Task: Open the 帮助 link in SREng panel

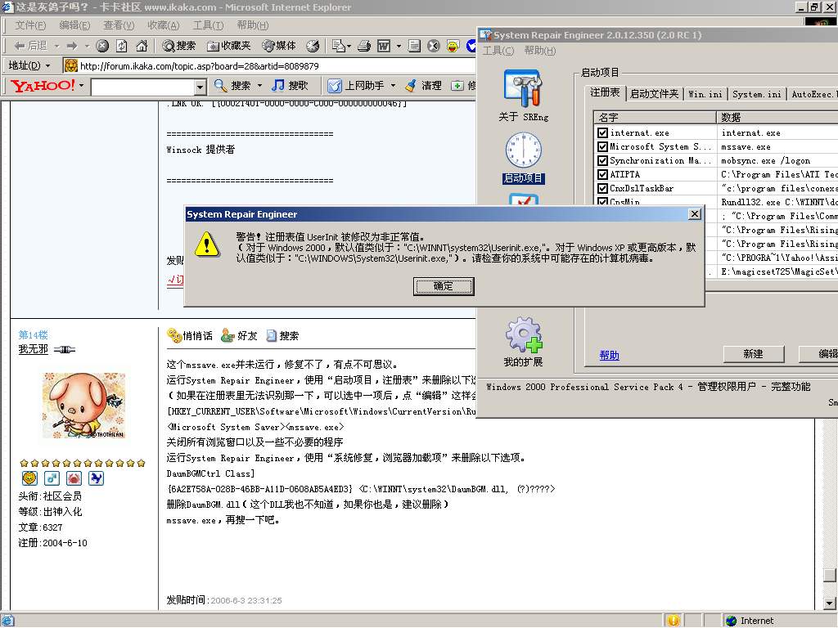Action: tap(609, 355)
